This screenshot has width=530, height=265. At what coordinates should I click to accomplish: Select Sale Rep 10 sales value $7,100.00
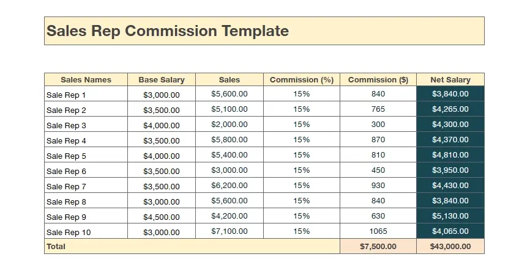[x=229, y=231]
